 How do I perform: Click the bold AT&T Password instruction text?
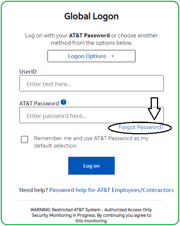(89, 36)
